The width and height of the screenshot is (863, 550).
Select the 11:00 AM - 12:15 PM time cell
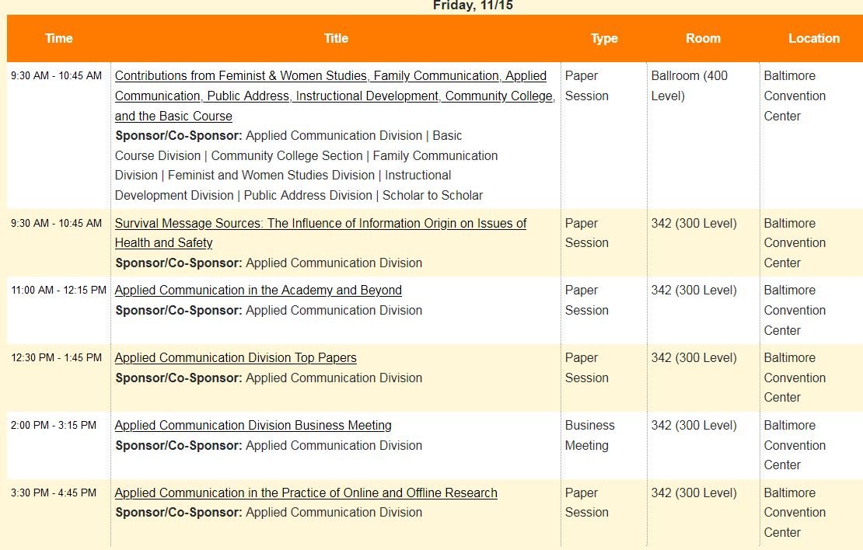[58, 291]
